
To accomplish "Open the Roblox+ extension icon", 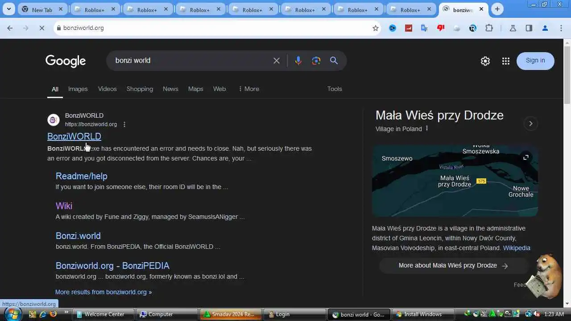I will pyautogui.click(x=473, y=28).
